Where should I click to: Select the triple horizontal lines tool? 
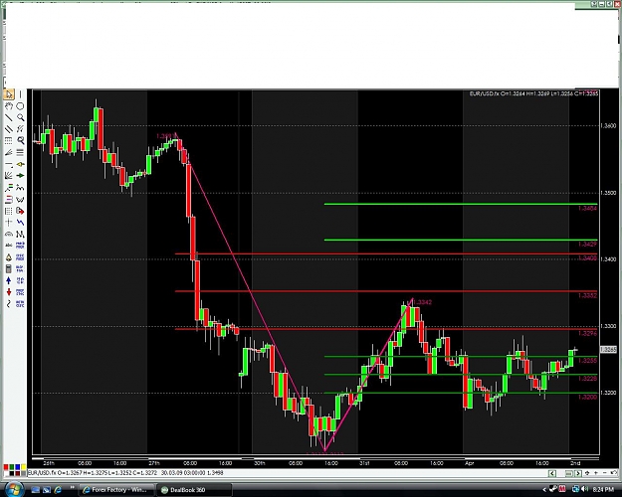tap(20, 153)
